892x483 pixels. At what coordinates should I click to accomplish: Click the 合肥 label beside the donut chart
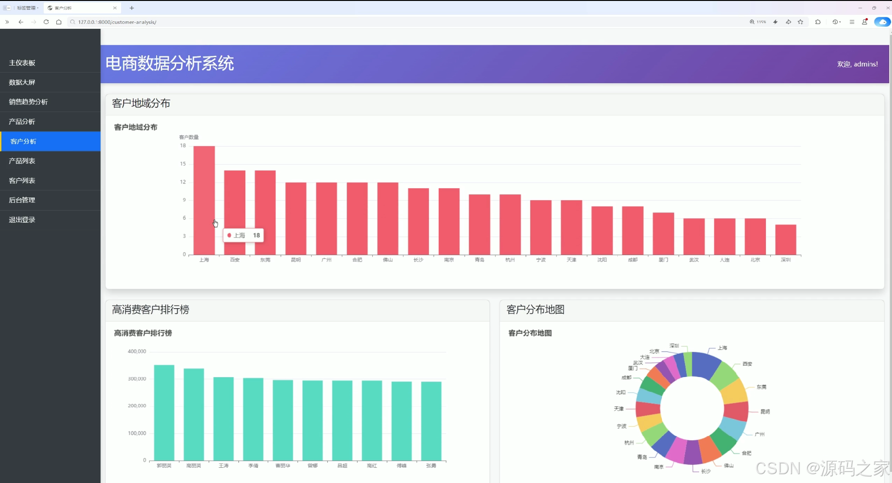[x=747, y=453]
